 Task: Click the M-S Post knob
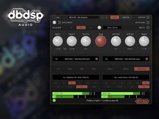116,41
